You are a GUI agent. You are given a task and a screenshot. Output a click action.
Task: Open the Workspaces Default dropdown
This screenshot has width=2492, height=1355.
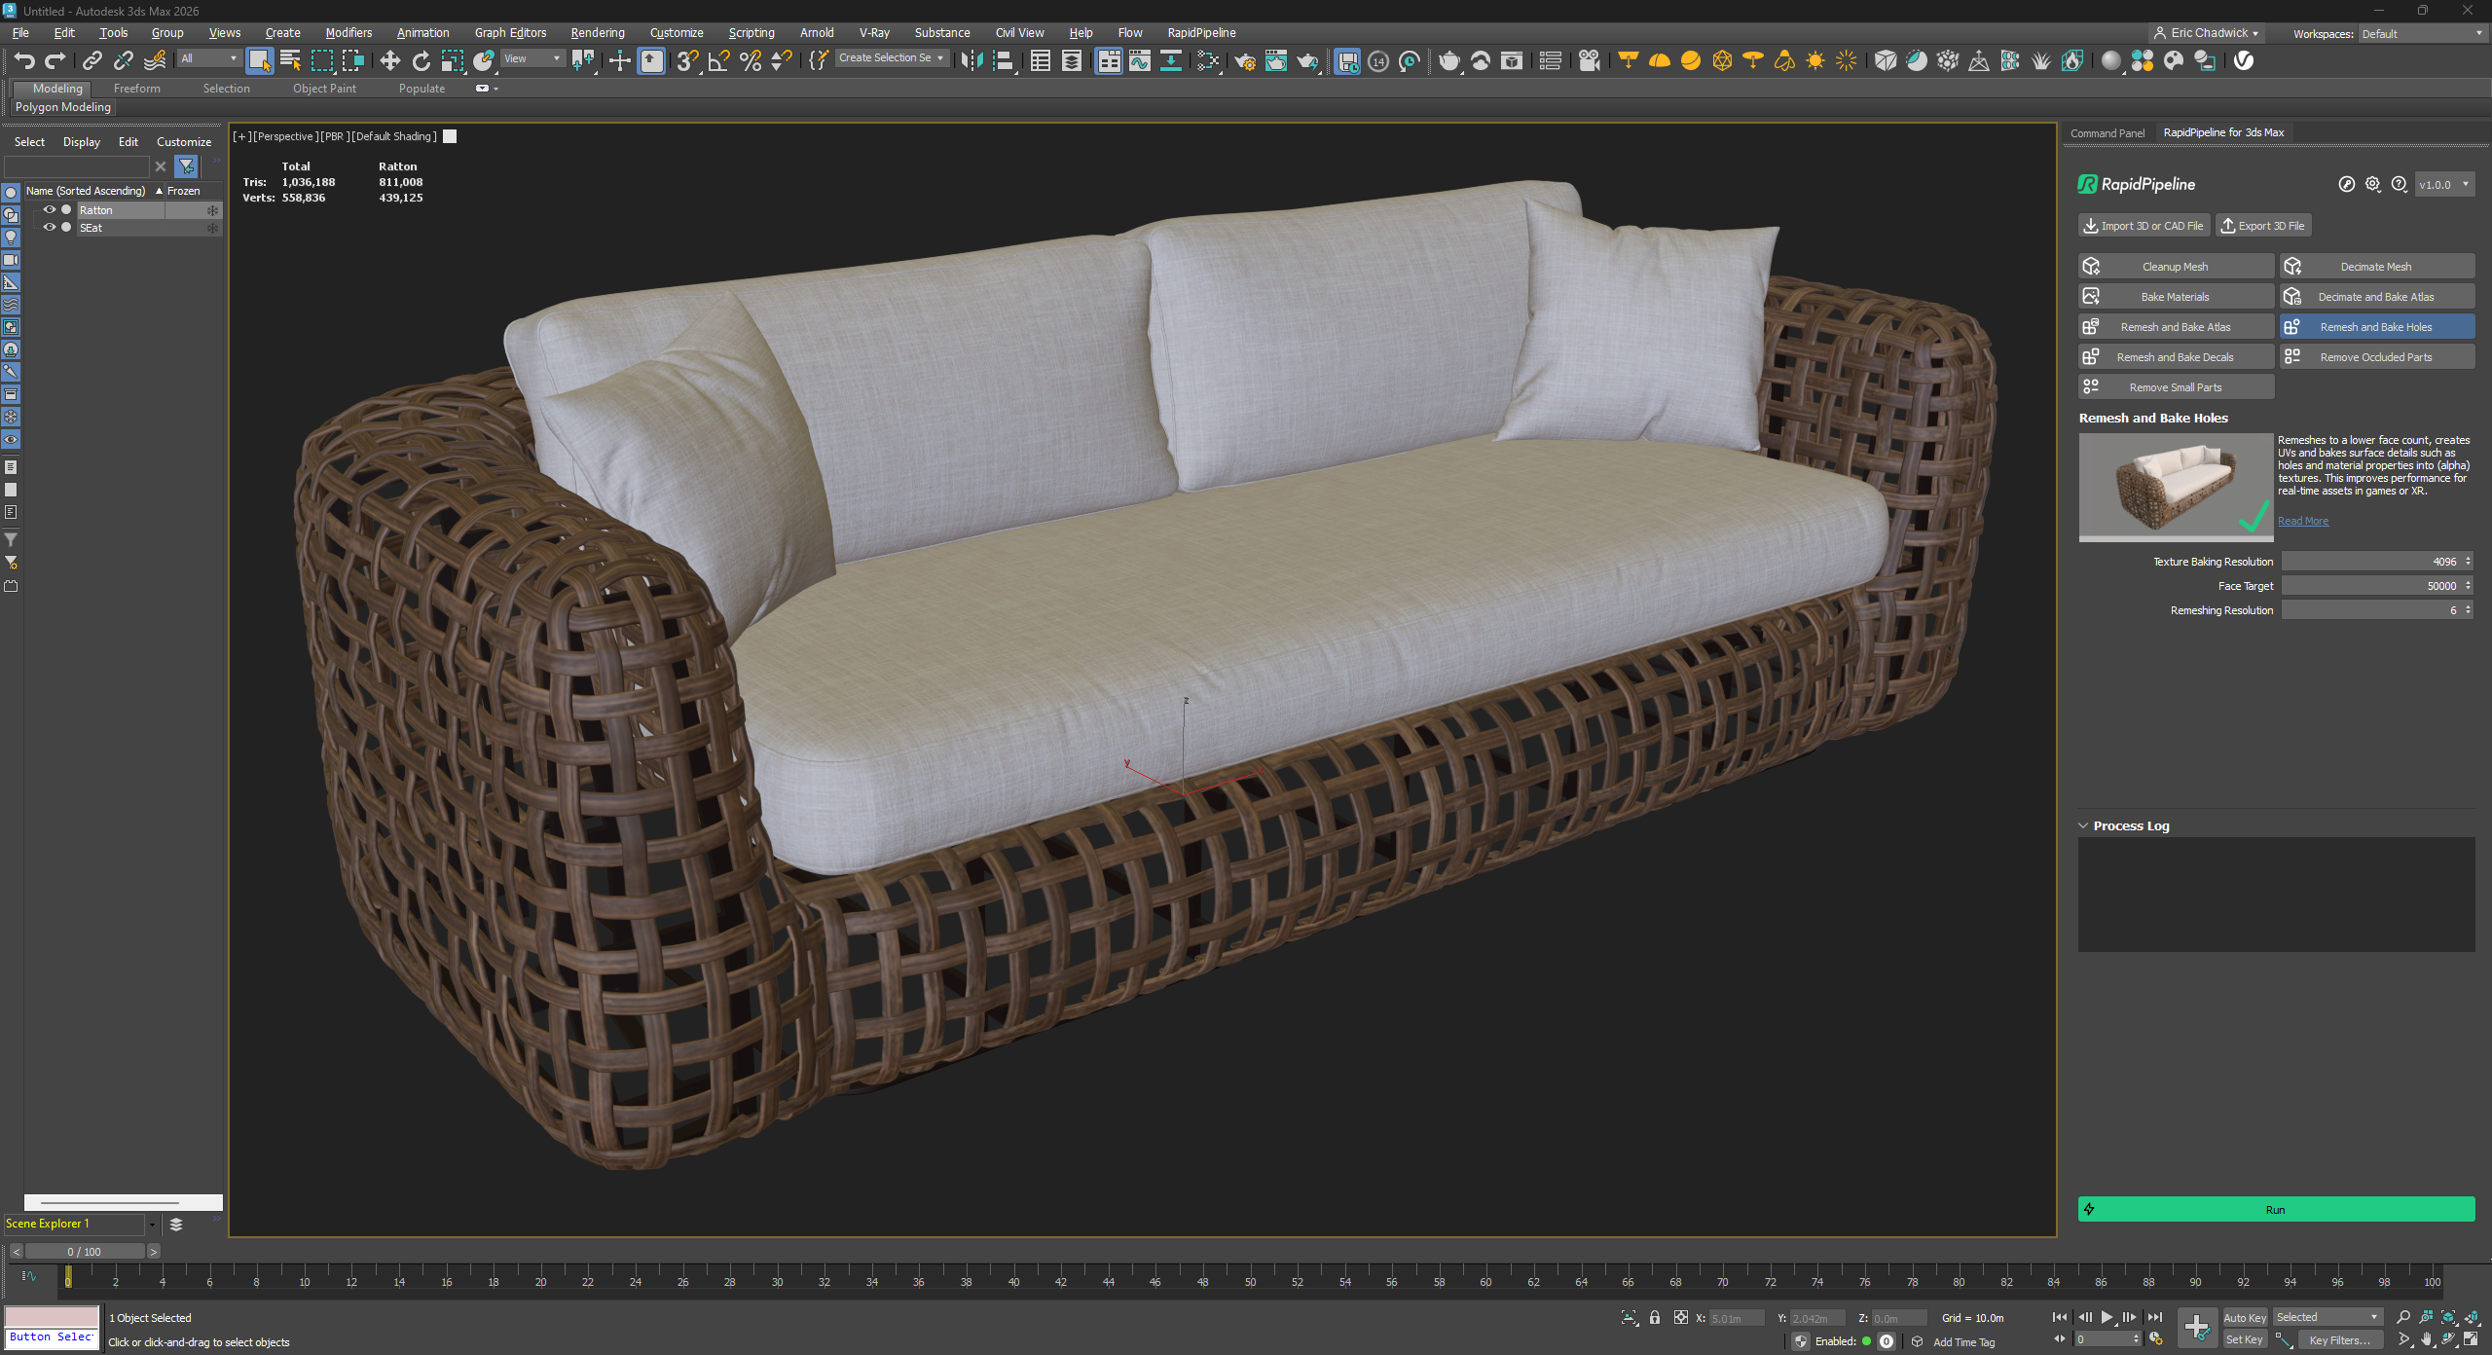point(2422,33)
